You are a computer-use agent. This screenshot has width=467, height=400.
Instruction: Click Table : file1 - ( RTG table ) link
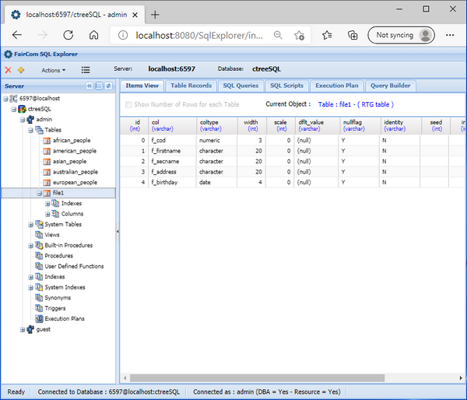pyautogui.click(x=356, y=104)
